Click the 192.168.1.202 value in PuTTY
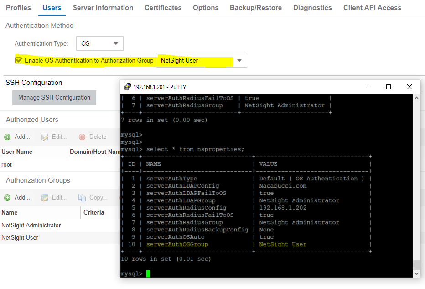Image resolution: width=425 pixels, height=289 pixels. [283, 208]
